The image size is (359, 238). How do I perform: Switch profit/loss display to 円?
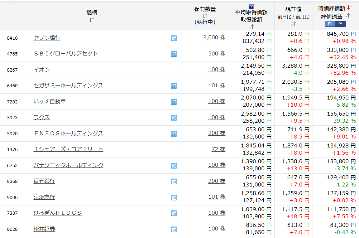(330, 24)
